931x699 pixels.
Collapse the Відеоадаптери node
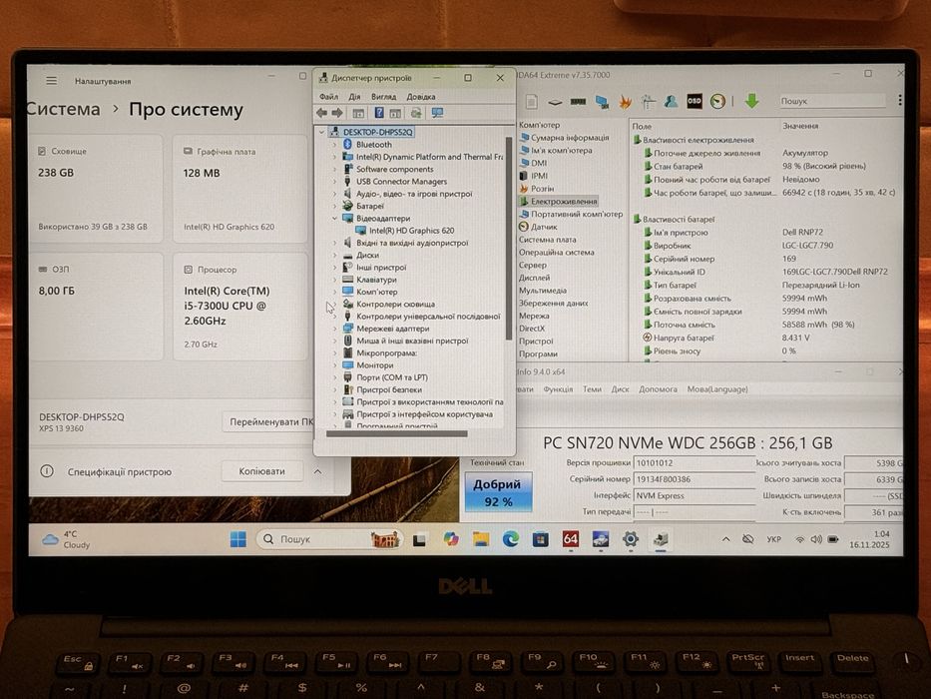tap(334, 218)
